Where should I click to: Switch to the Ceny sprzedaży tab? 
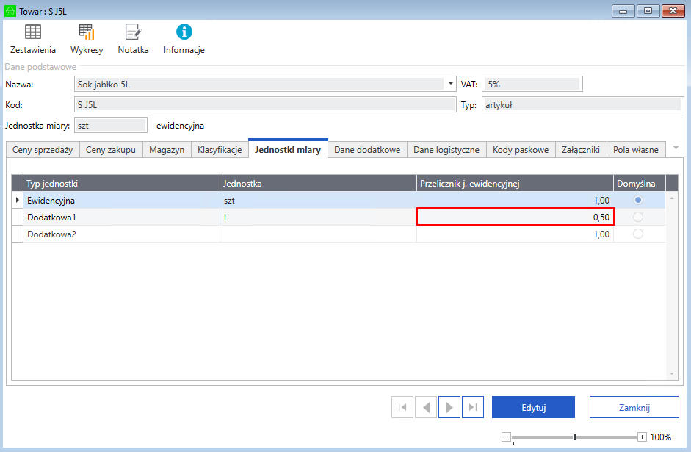tap(43, 150)
